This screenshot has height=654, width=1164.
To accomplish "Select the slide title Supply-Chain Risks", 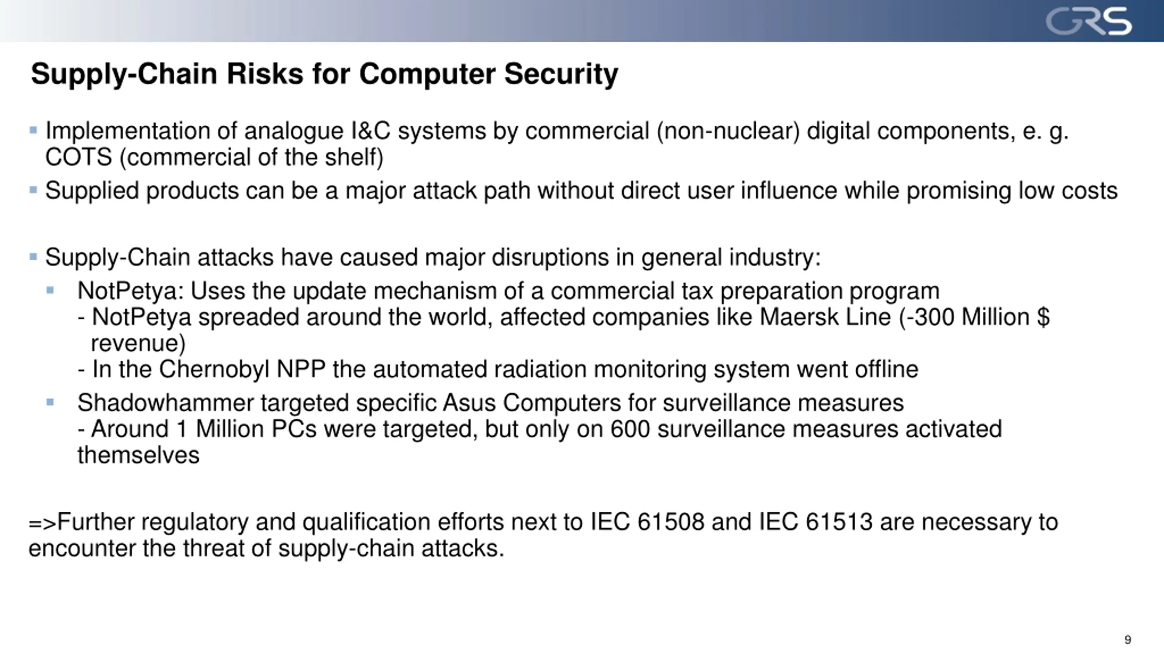I will (324, 74).
